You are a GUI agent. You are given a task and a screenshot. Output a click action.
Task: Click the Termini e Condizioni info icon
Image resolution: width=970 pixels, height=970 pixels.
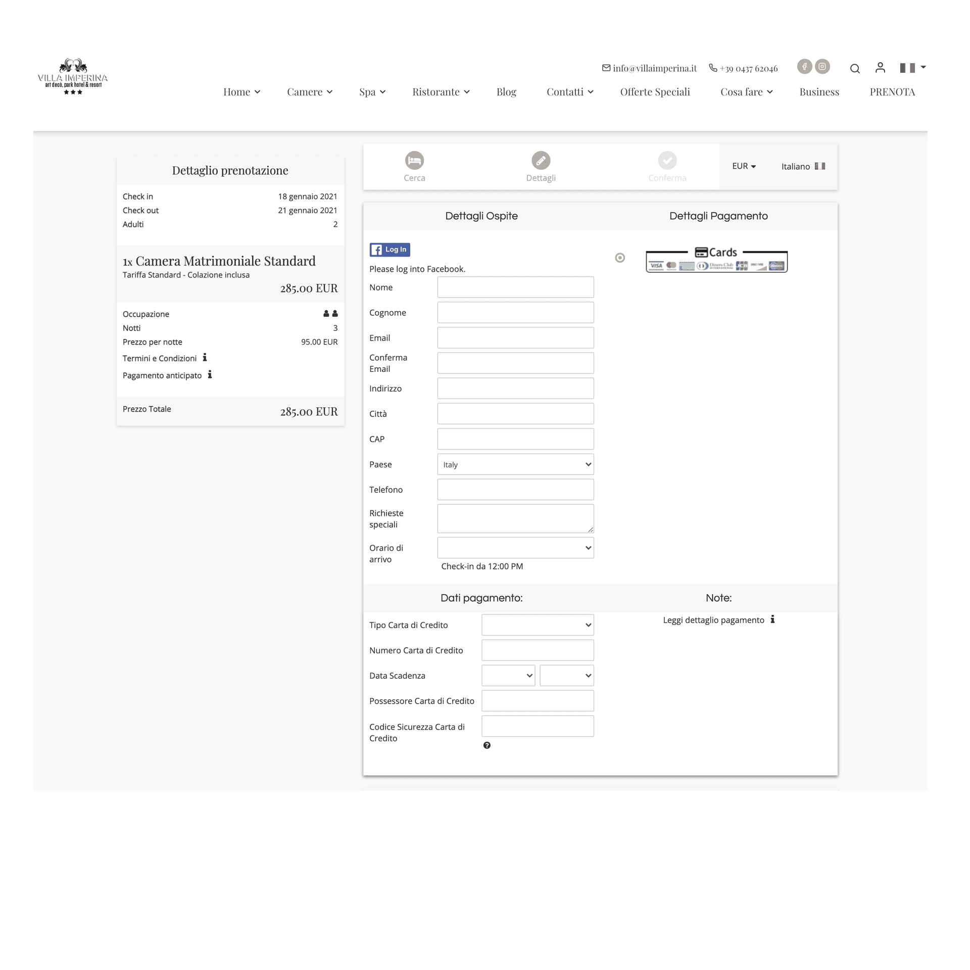coord(205,358)
